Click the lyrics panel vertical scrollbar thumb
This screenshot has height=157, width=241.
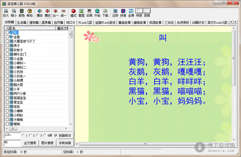coord(234,58)
